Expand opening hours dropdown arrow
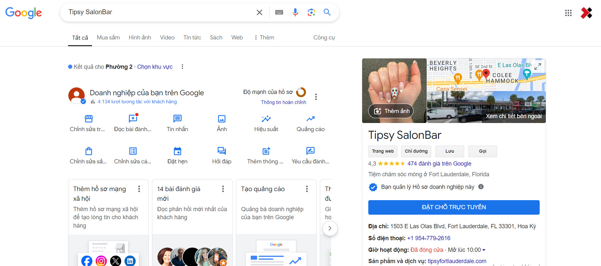Viewport: 601px width, 266px height. pos(484,250)
